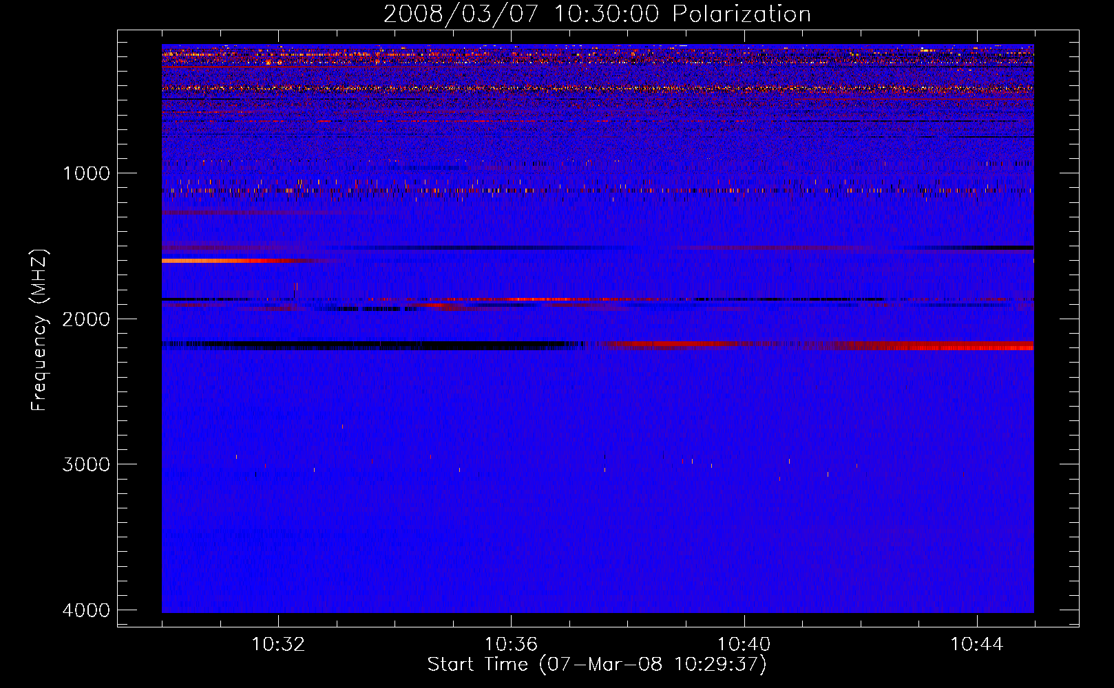Viewport: 1114px width, 688px height.
Task: Click the 'Frequency (MHZ)' axis label
Action: (x=40, y=330)
